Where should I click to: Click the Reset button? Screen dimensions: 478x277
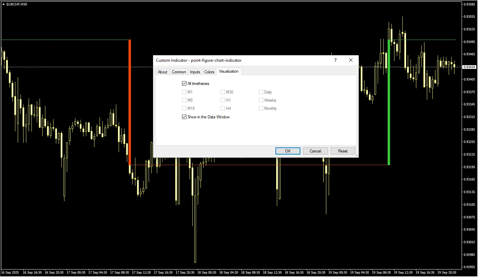click(x=343, y=151)
